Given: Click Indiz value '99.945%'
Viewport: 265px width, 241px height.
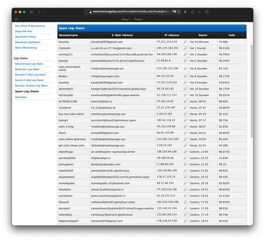Looking at the screenshot, I should click(x=224, y=202).
